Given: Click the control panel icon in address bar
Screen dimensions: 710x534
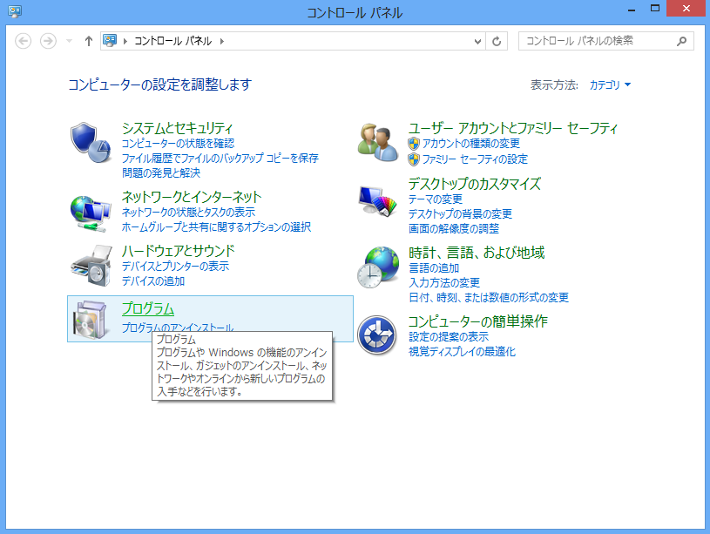Looking at the screenshot, I should [x=110, y=41].
